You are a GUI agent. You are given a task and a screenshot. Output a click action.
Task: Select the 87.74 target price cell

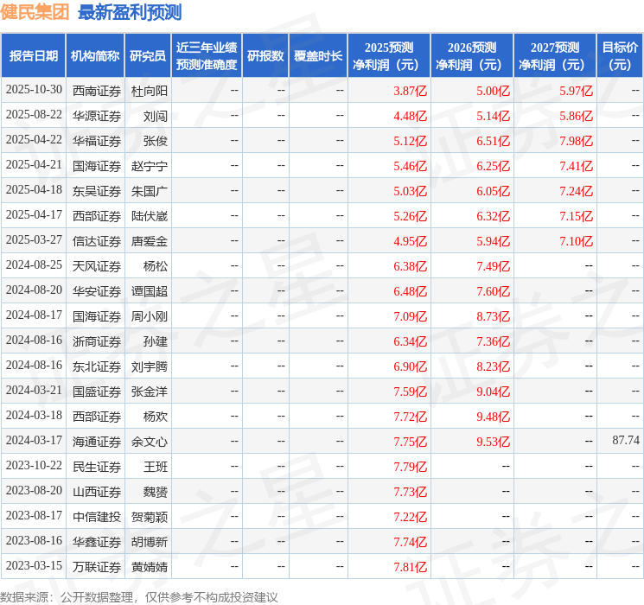(625, 441)
